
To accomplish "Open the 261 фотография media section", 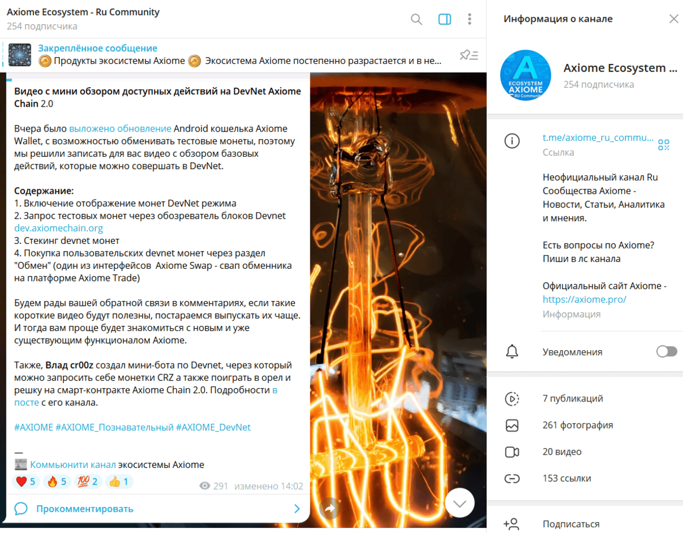I will (x=585, y=425).
